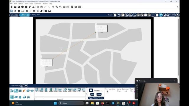The width and height of the screenshot is (189, 106).
Task: Open a file with the folder icon
Action: click(15, 7)
